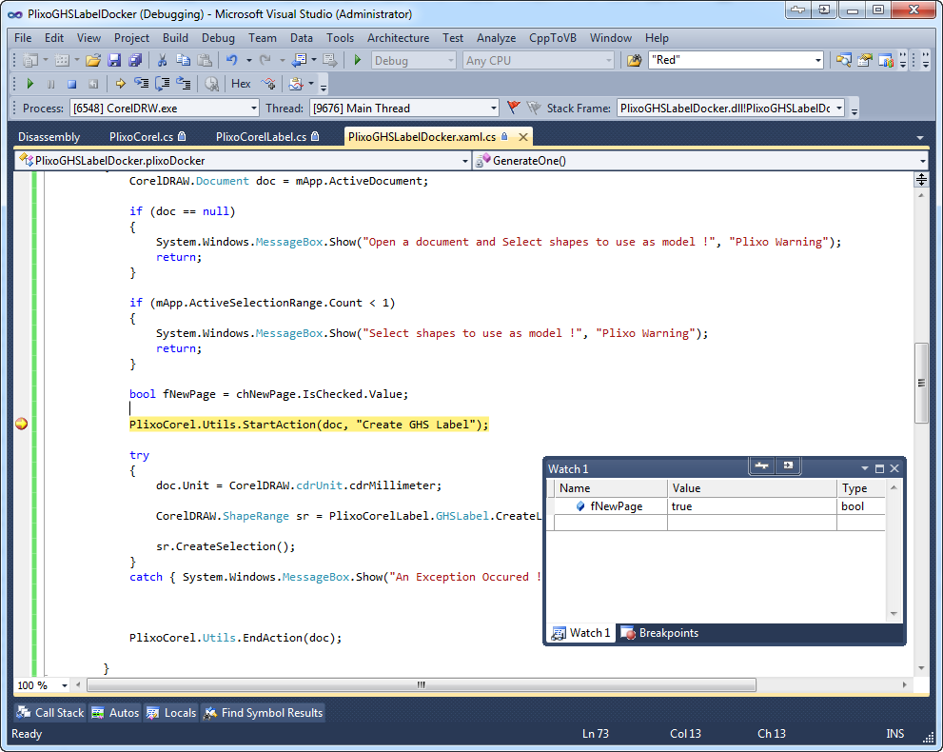Image resolution: width=943 pixels, height=752 pixels.
Task: Click the Save All icon
Action: (x=135, y=60)
